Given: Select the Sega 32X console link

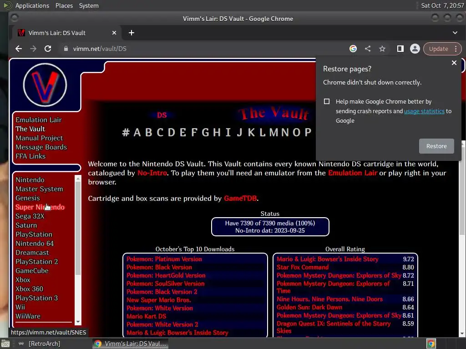Looking at the screenshot, I should pyautogui.click(x=30, y=216).
